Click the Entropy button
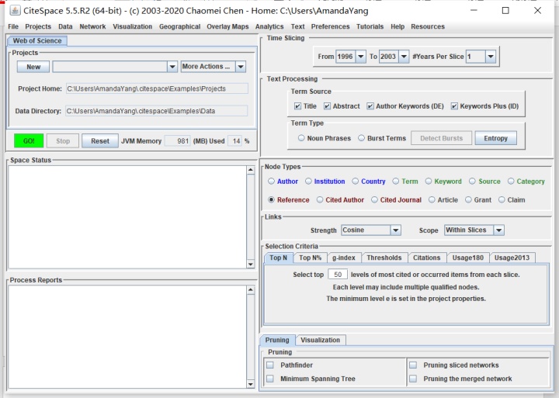This screenshot has height=398, width=559. tap(495, 138)
